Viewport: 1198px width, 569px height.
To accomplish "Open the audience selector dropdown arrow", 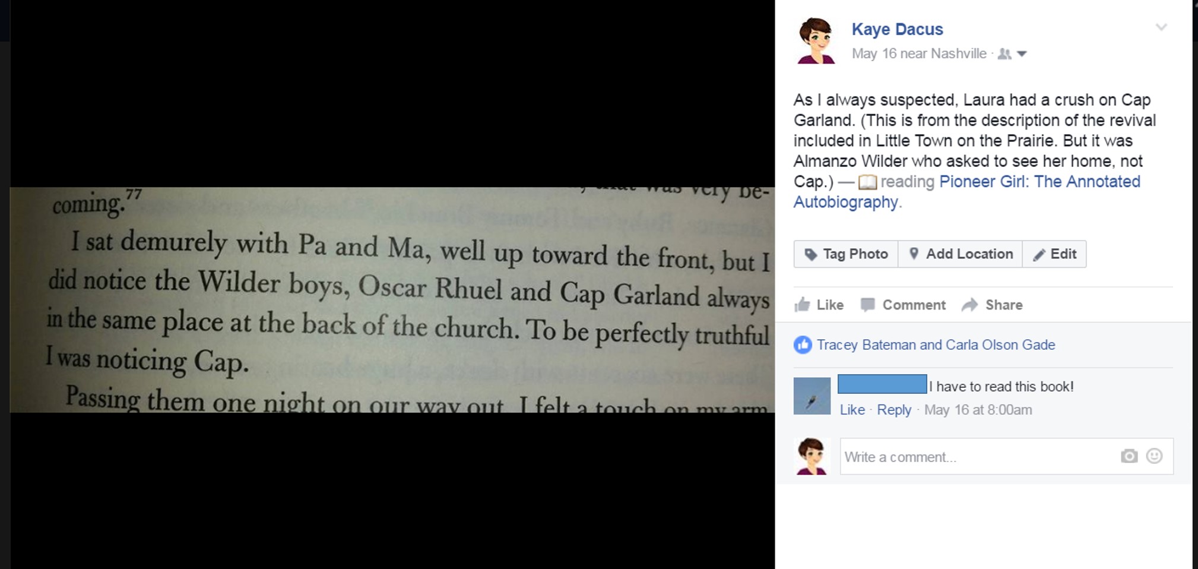I will (1022, 54).
